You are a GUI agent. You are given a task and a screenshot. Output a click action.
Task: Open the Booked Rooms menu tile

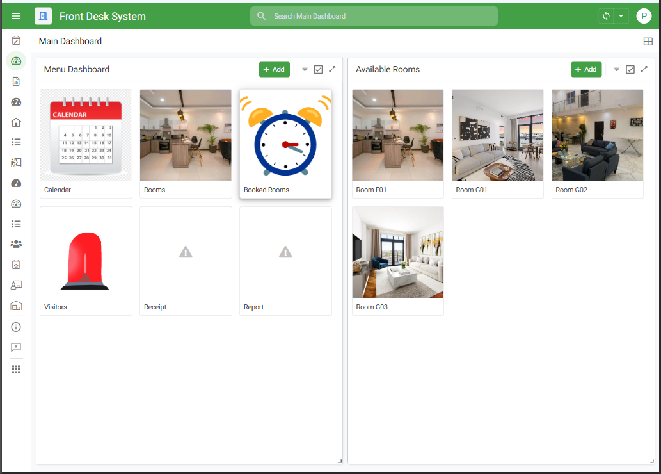coord(285,143)
